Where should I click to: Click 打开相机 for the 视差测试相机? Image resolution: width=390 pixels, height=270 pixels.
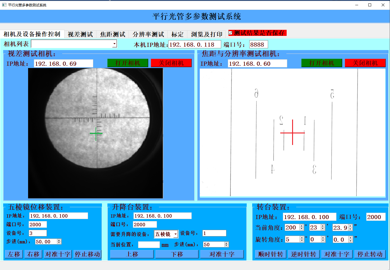(128, 63)
